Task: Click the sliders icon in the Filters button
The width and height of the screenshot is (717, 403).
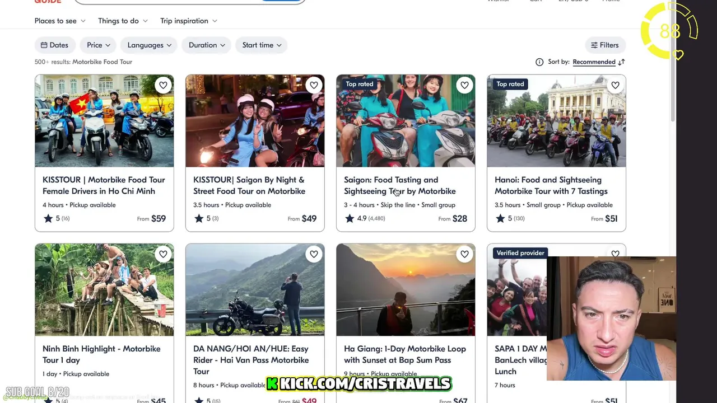Action: click(x=594, y=45)
